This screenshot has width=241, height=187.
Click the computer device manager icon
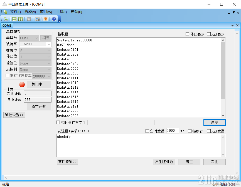point(37,19)
